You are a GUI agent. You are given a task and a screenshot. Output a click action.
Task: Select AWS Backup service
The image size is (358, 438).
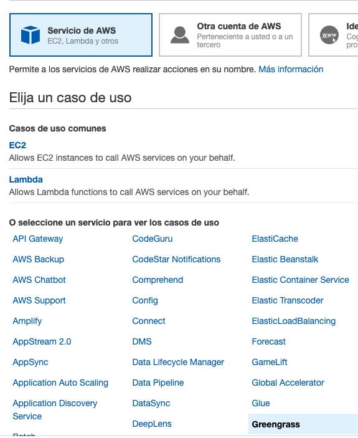[x=39, y=259]
